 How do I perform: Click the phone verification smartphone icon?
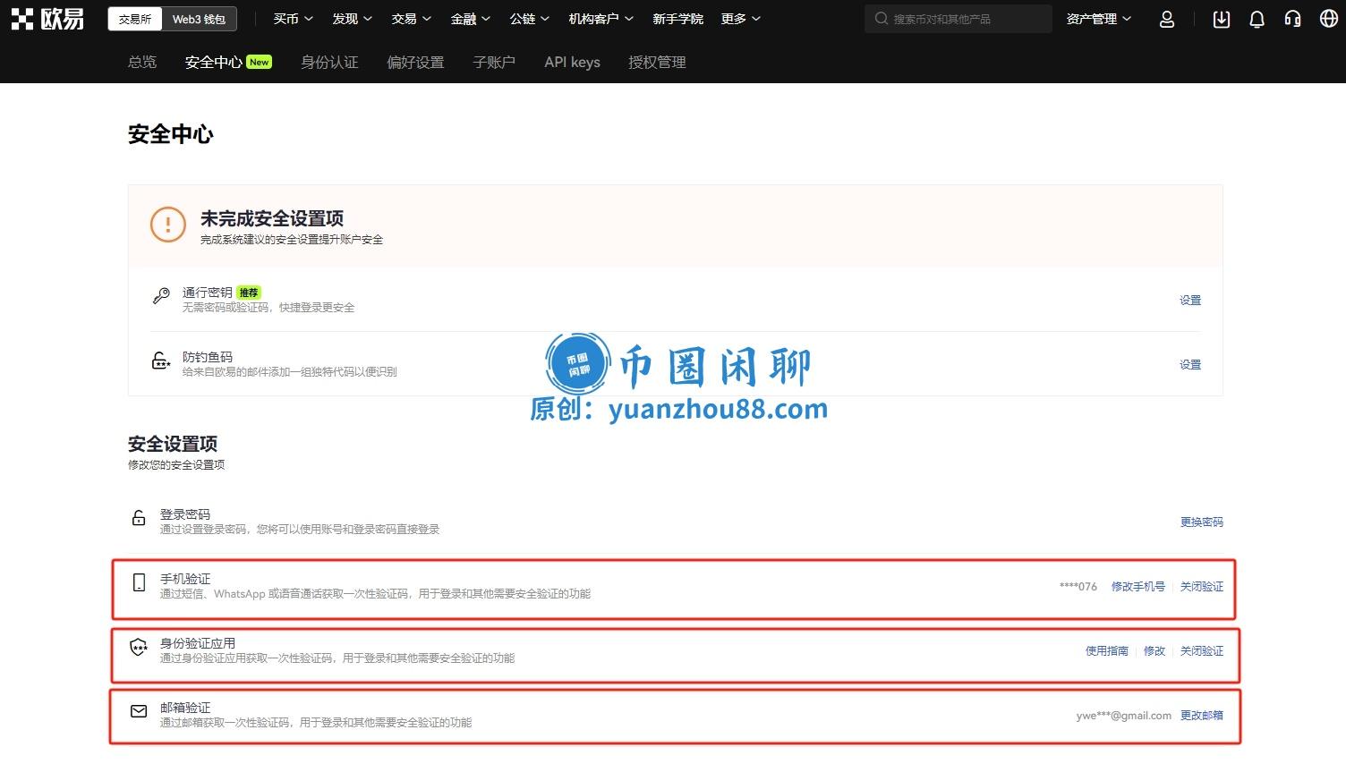pyautogui.click(x=138, y=581)
